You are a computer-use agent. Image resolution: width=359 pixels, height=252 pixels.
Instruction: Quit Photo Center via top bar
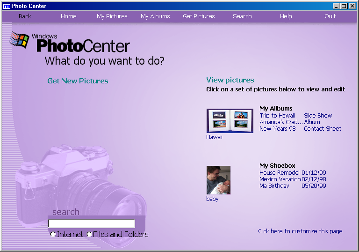330,16
